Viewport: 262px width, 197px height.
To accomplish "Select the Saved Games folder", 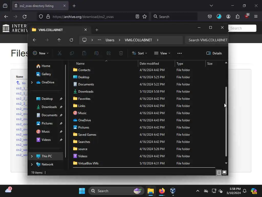I will click(x=87, y=134).
